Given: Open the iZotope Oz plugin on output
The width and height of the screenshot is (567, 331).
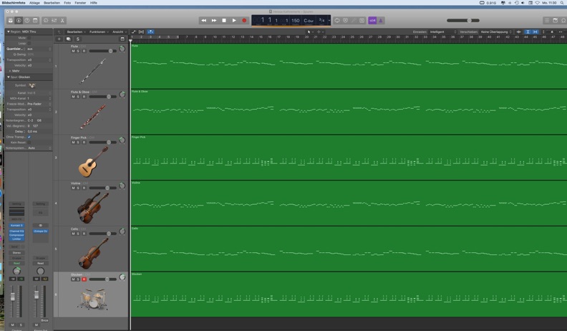Looking at the screenshot, I should click(x=41, y=231).
